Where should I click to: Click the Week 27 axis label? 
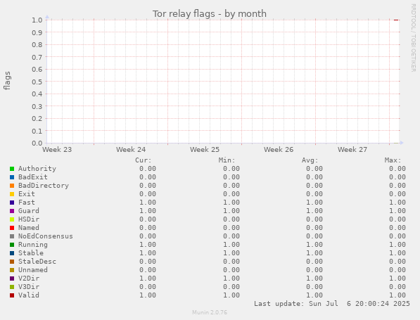pyautogui.click(x=352, y=149)
